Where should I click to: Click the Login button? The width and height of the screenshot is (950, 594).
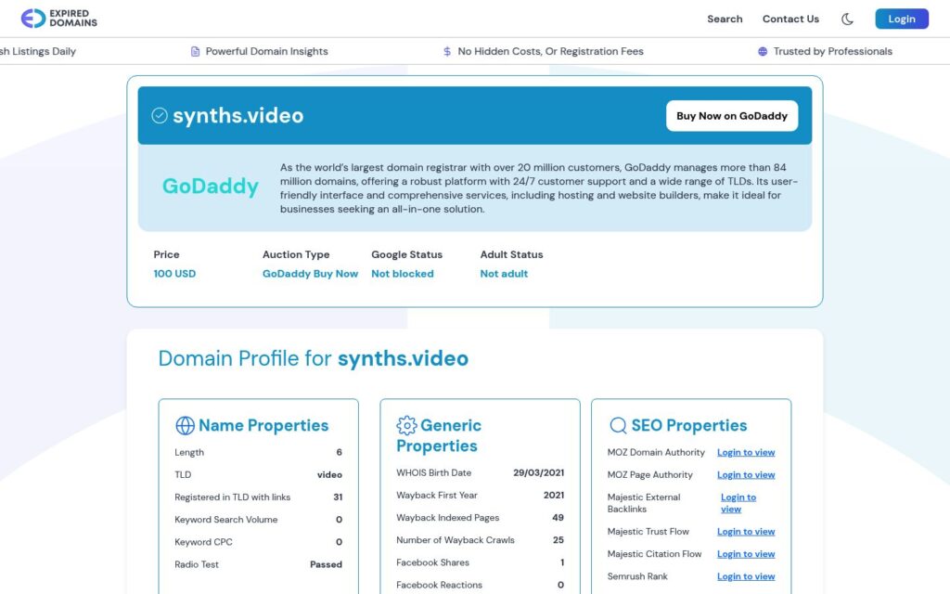[x=902, y=19]
